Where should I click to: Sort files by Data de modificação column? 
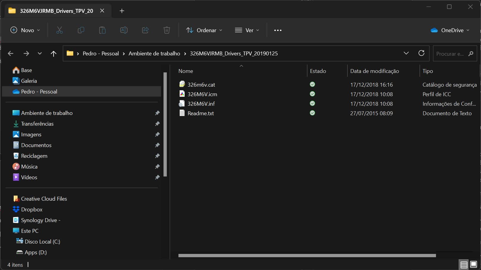(374, 71)
